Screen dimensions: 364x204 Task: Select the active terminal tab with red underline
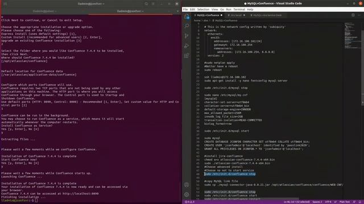130,11
